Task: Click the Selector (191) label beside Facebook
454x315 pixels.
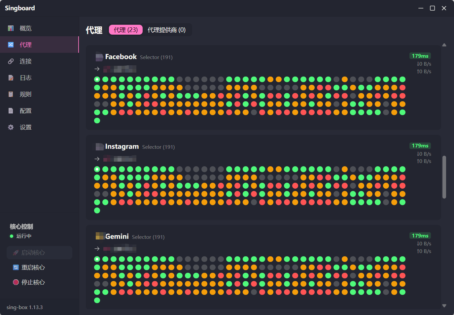Action: click(156, 57)
